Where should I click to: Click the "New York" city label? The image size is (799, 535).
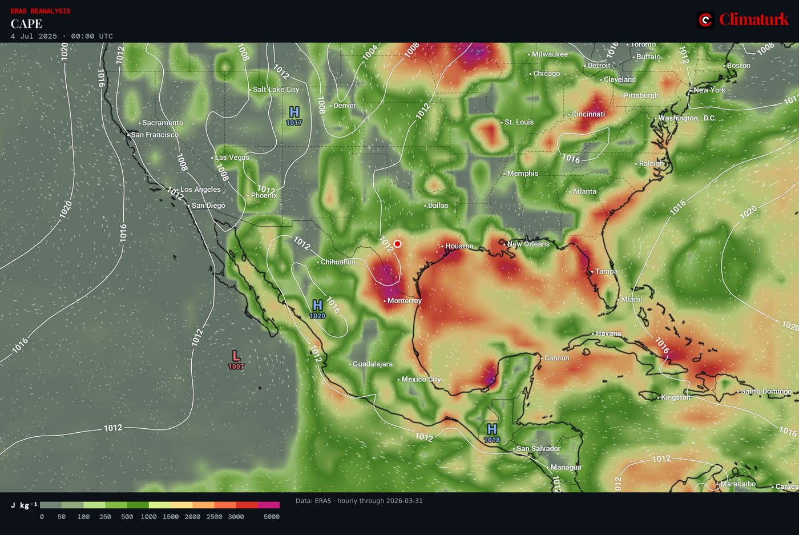click(710, 90)
